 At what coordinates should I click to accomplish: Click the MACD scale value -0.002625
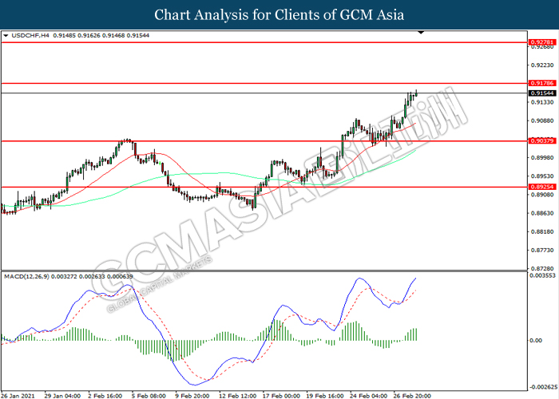543,387
